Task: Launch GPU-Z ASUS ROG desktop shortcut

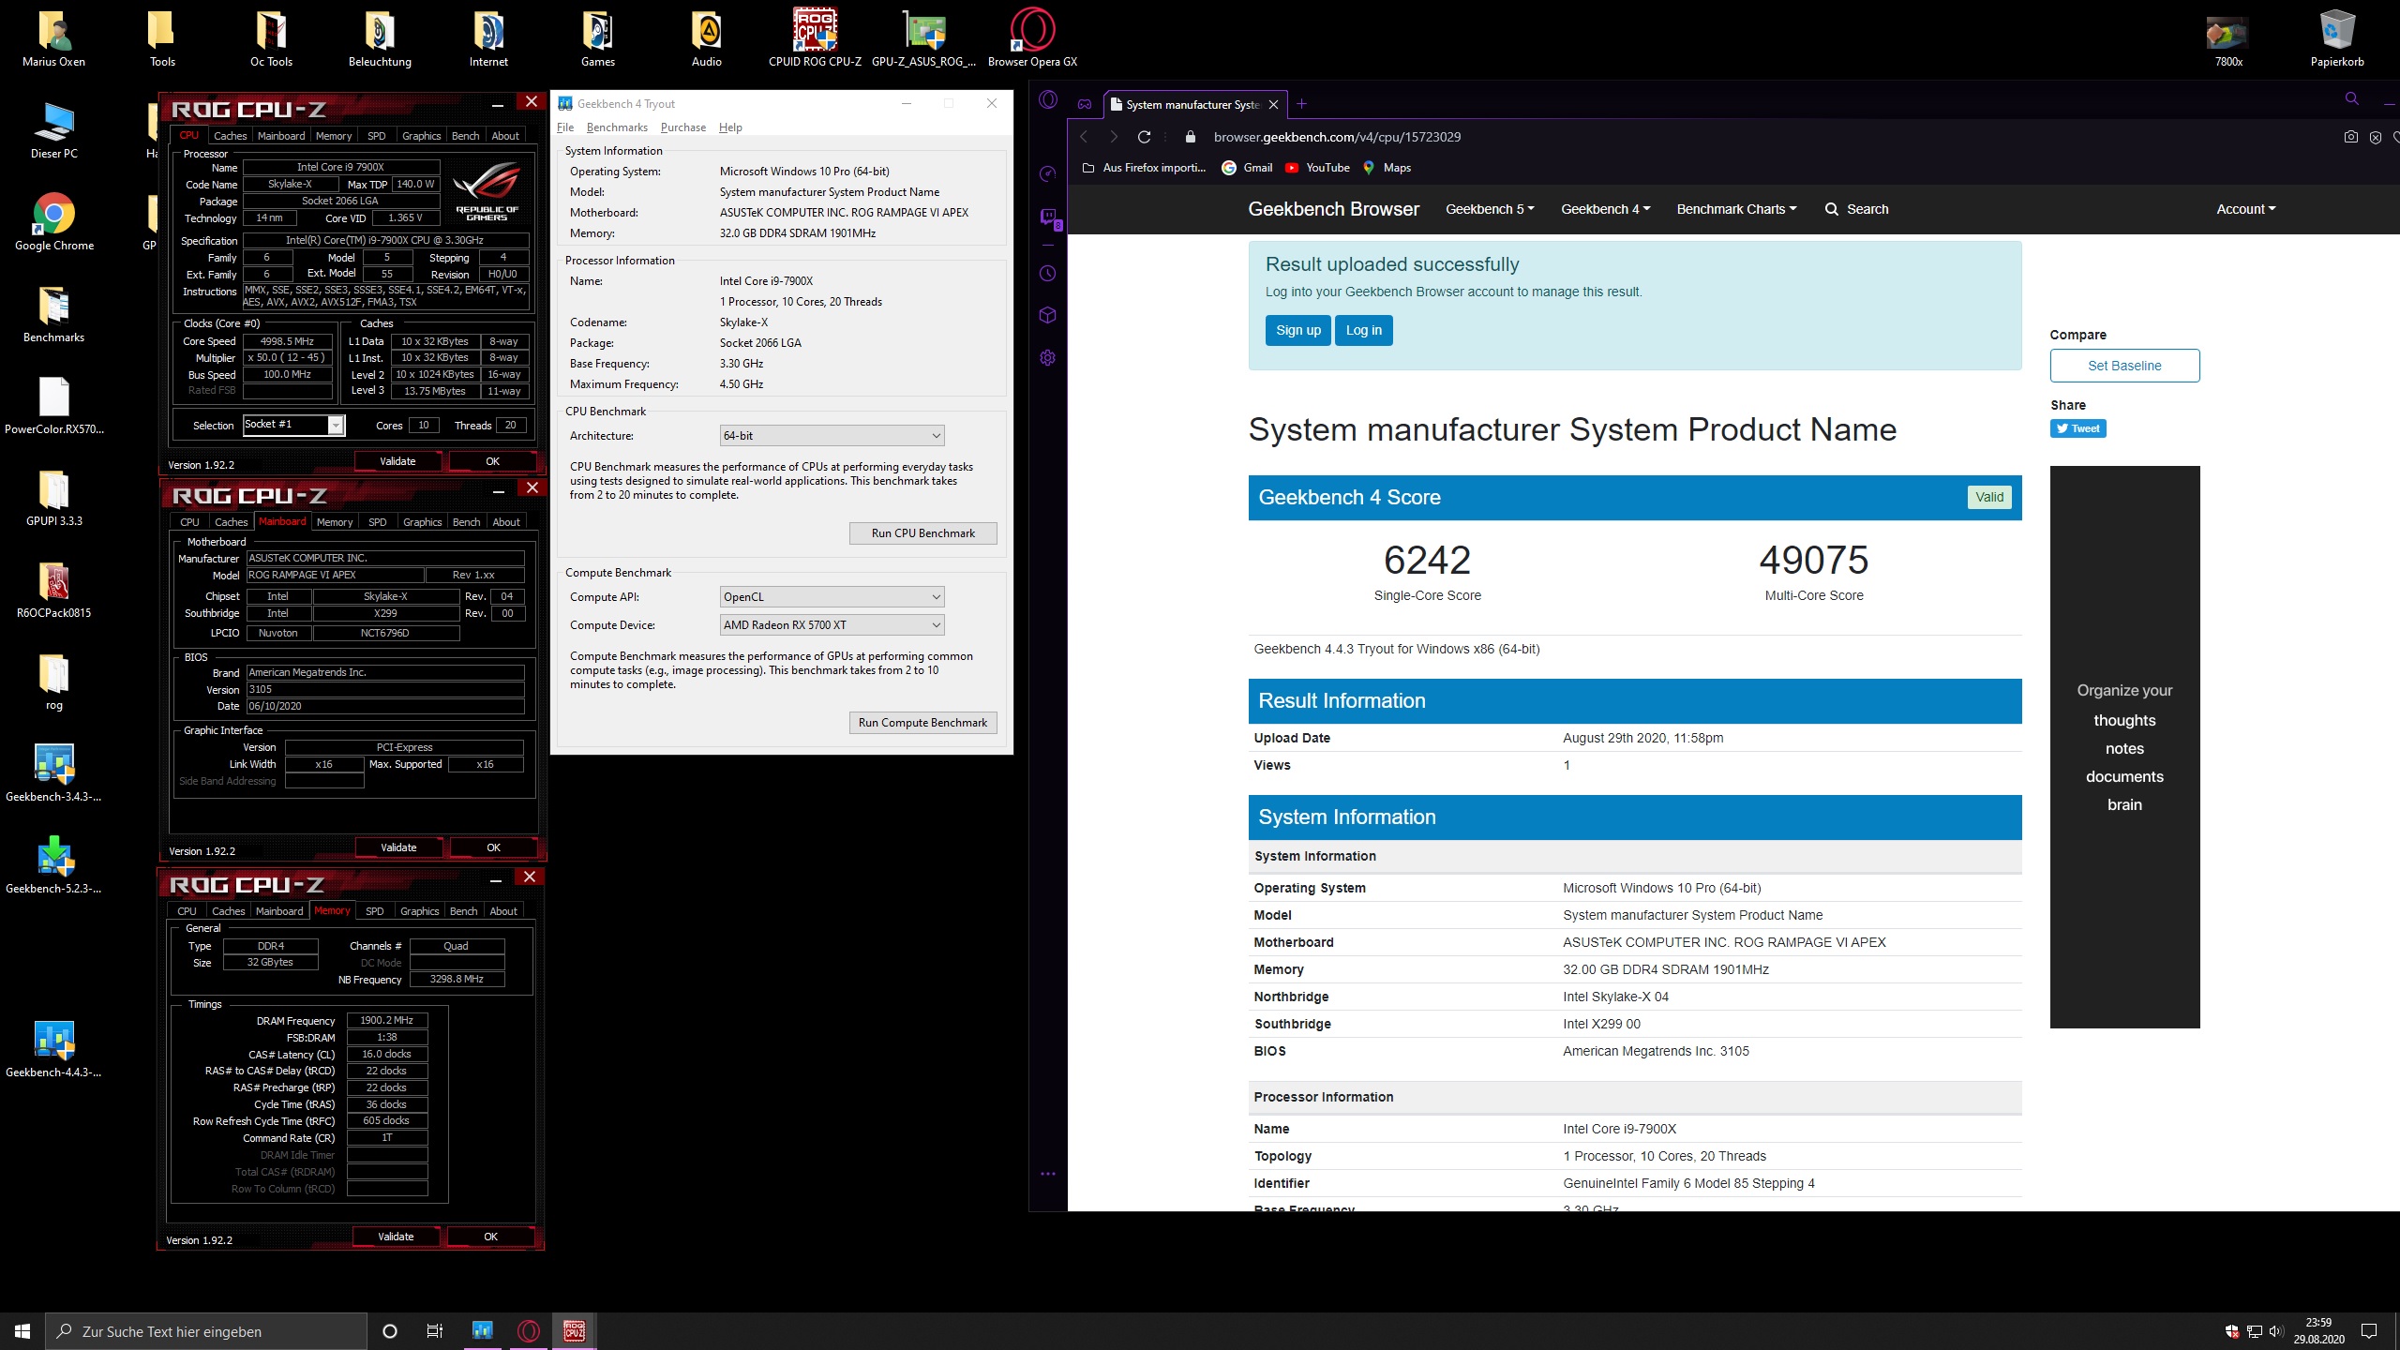Action: 923,39
